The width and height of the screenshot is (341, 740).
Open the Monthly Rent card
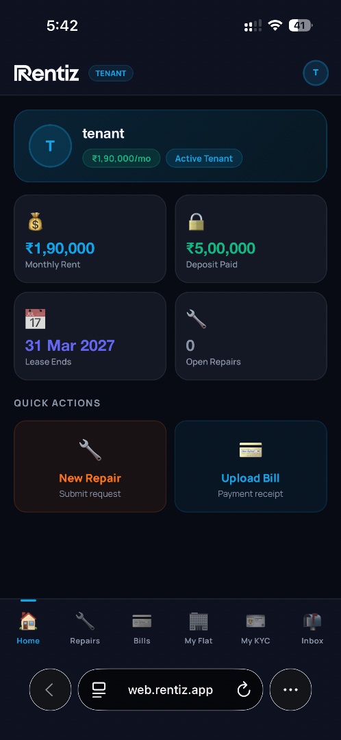(x=90, y=239)
